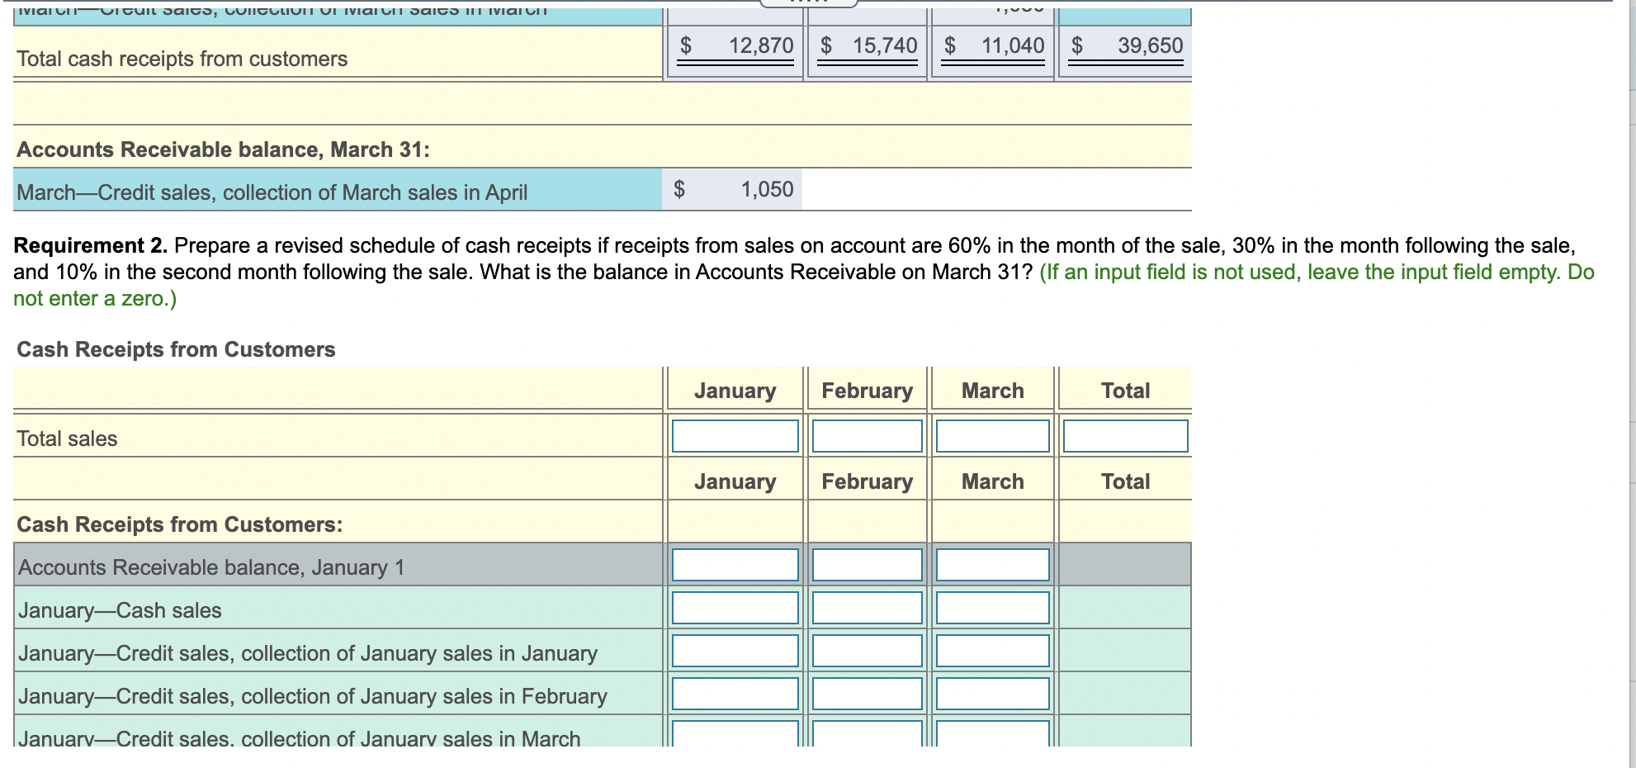Click the 'January—Cash sales' row label
Viewport: 1636px width, 768px height.
[x=120, y=610]
